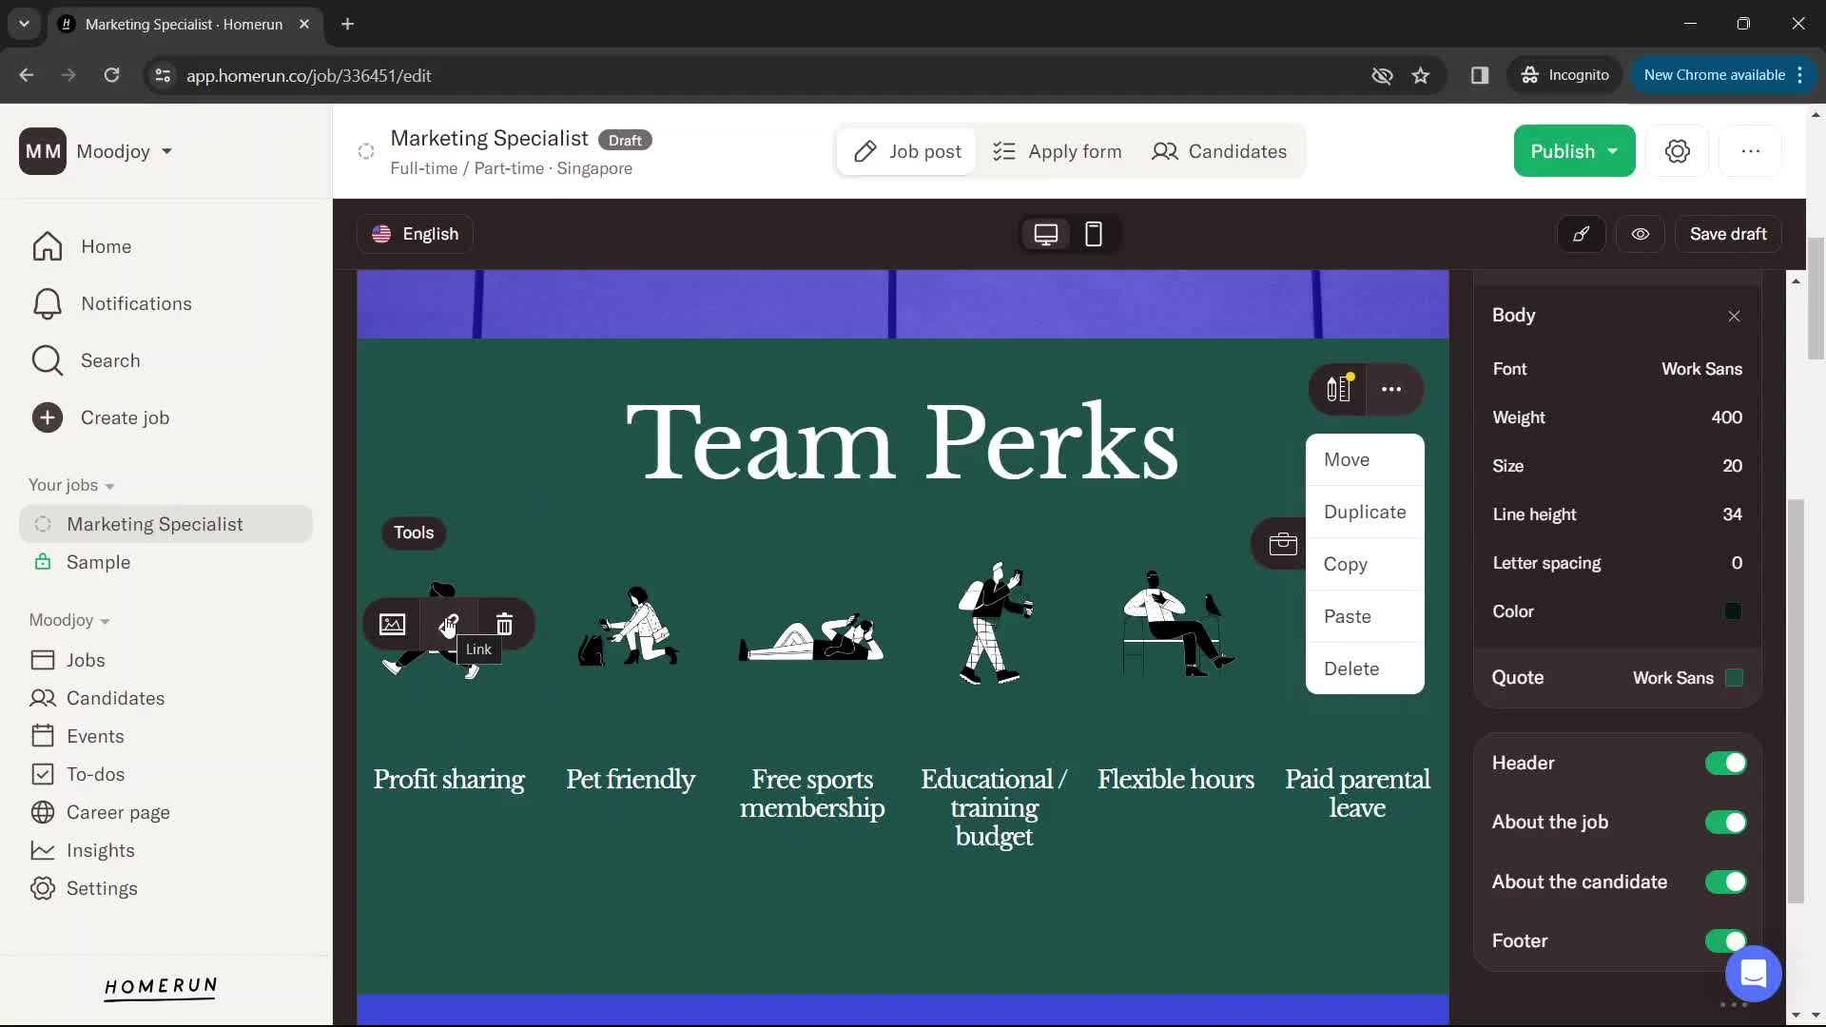Select the Delete option in context menu

(1352, 669)
